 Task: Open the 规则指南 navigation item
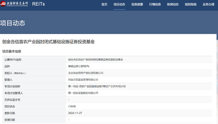190,5
